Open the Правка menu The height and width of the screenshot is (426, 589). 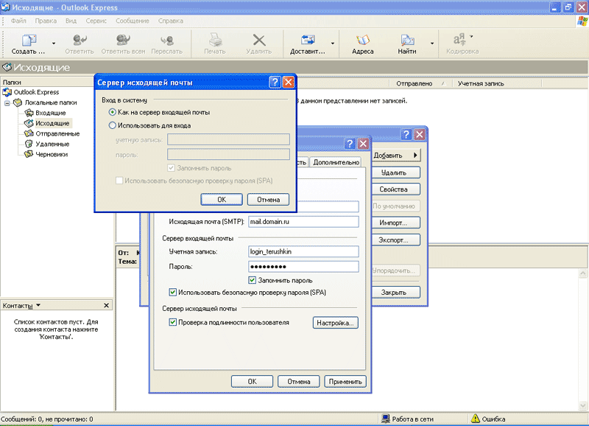(x=46, y=21)
